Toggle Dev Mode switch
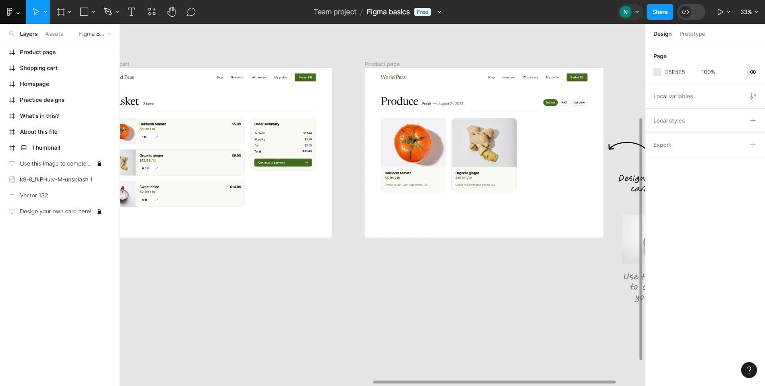The image size is (765, 386). click(x=691, y=12)
